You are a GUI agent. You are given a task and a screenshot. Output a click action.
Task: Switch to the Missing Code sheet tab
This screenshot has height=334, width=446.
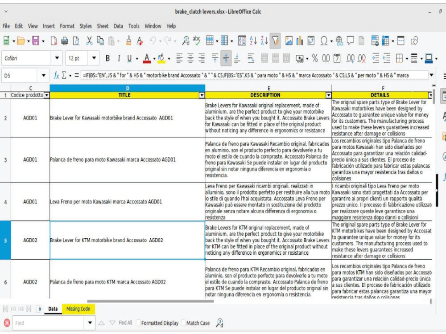[x=78, y=309]
